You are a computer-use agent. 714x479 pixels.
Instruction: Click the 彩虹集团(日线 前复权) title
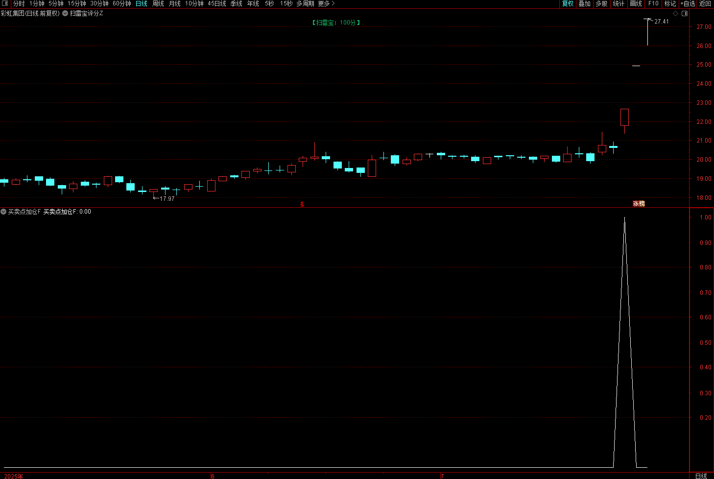click(x=30, y=13)
